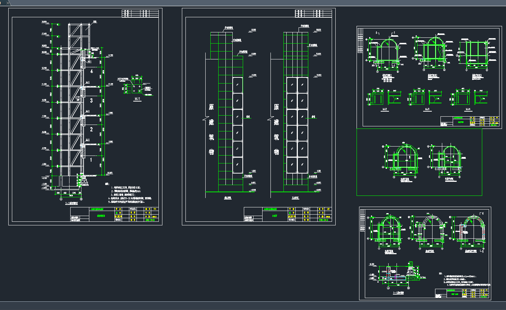Select floor number 2 in shaft section

91,129
